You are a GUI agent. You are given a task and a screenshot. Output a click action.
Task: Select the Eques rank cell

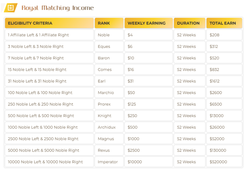point(109,46)
